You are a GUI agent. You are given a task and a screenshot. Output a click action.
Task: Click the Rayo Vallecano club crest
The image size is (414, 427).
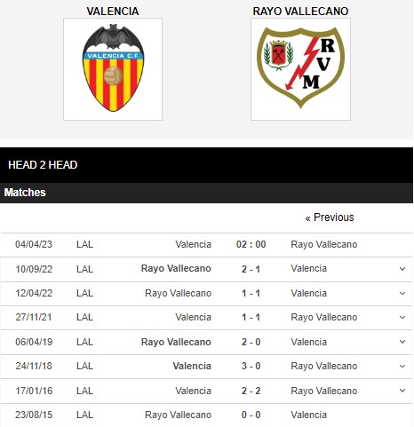pos(300,69)
